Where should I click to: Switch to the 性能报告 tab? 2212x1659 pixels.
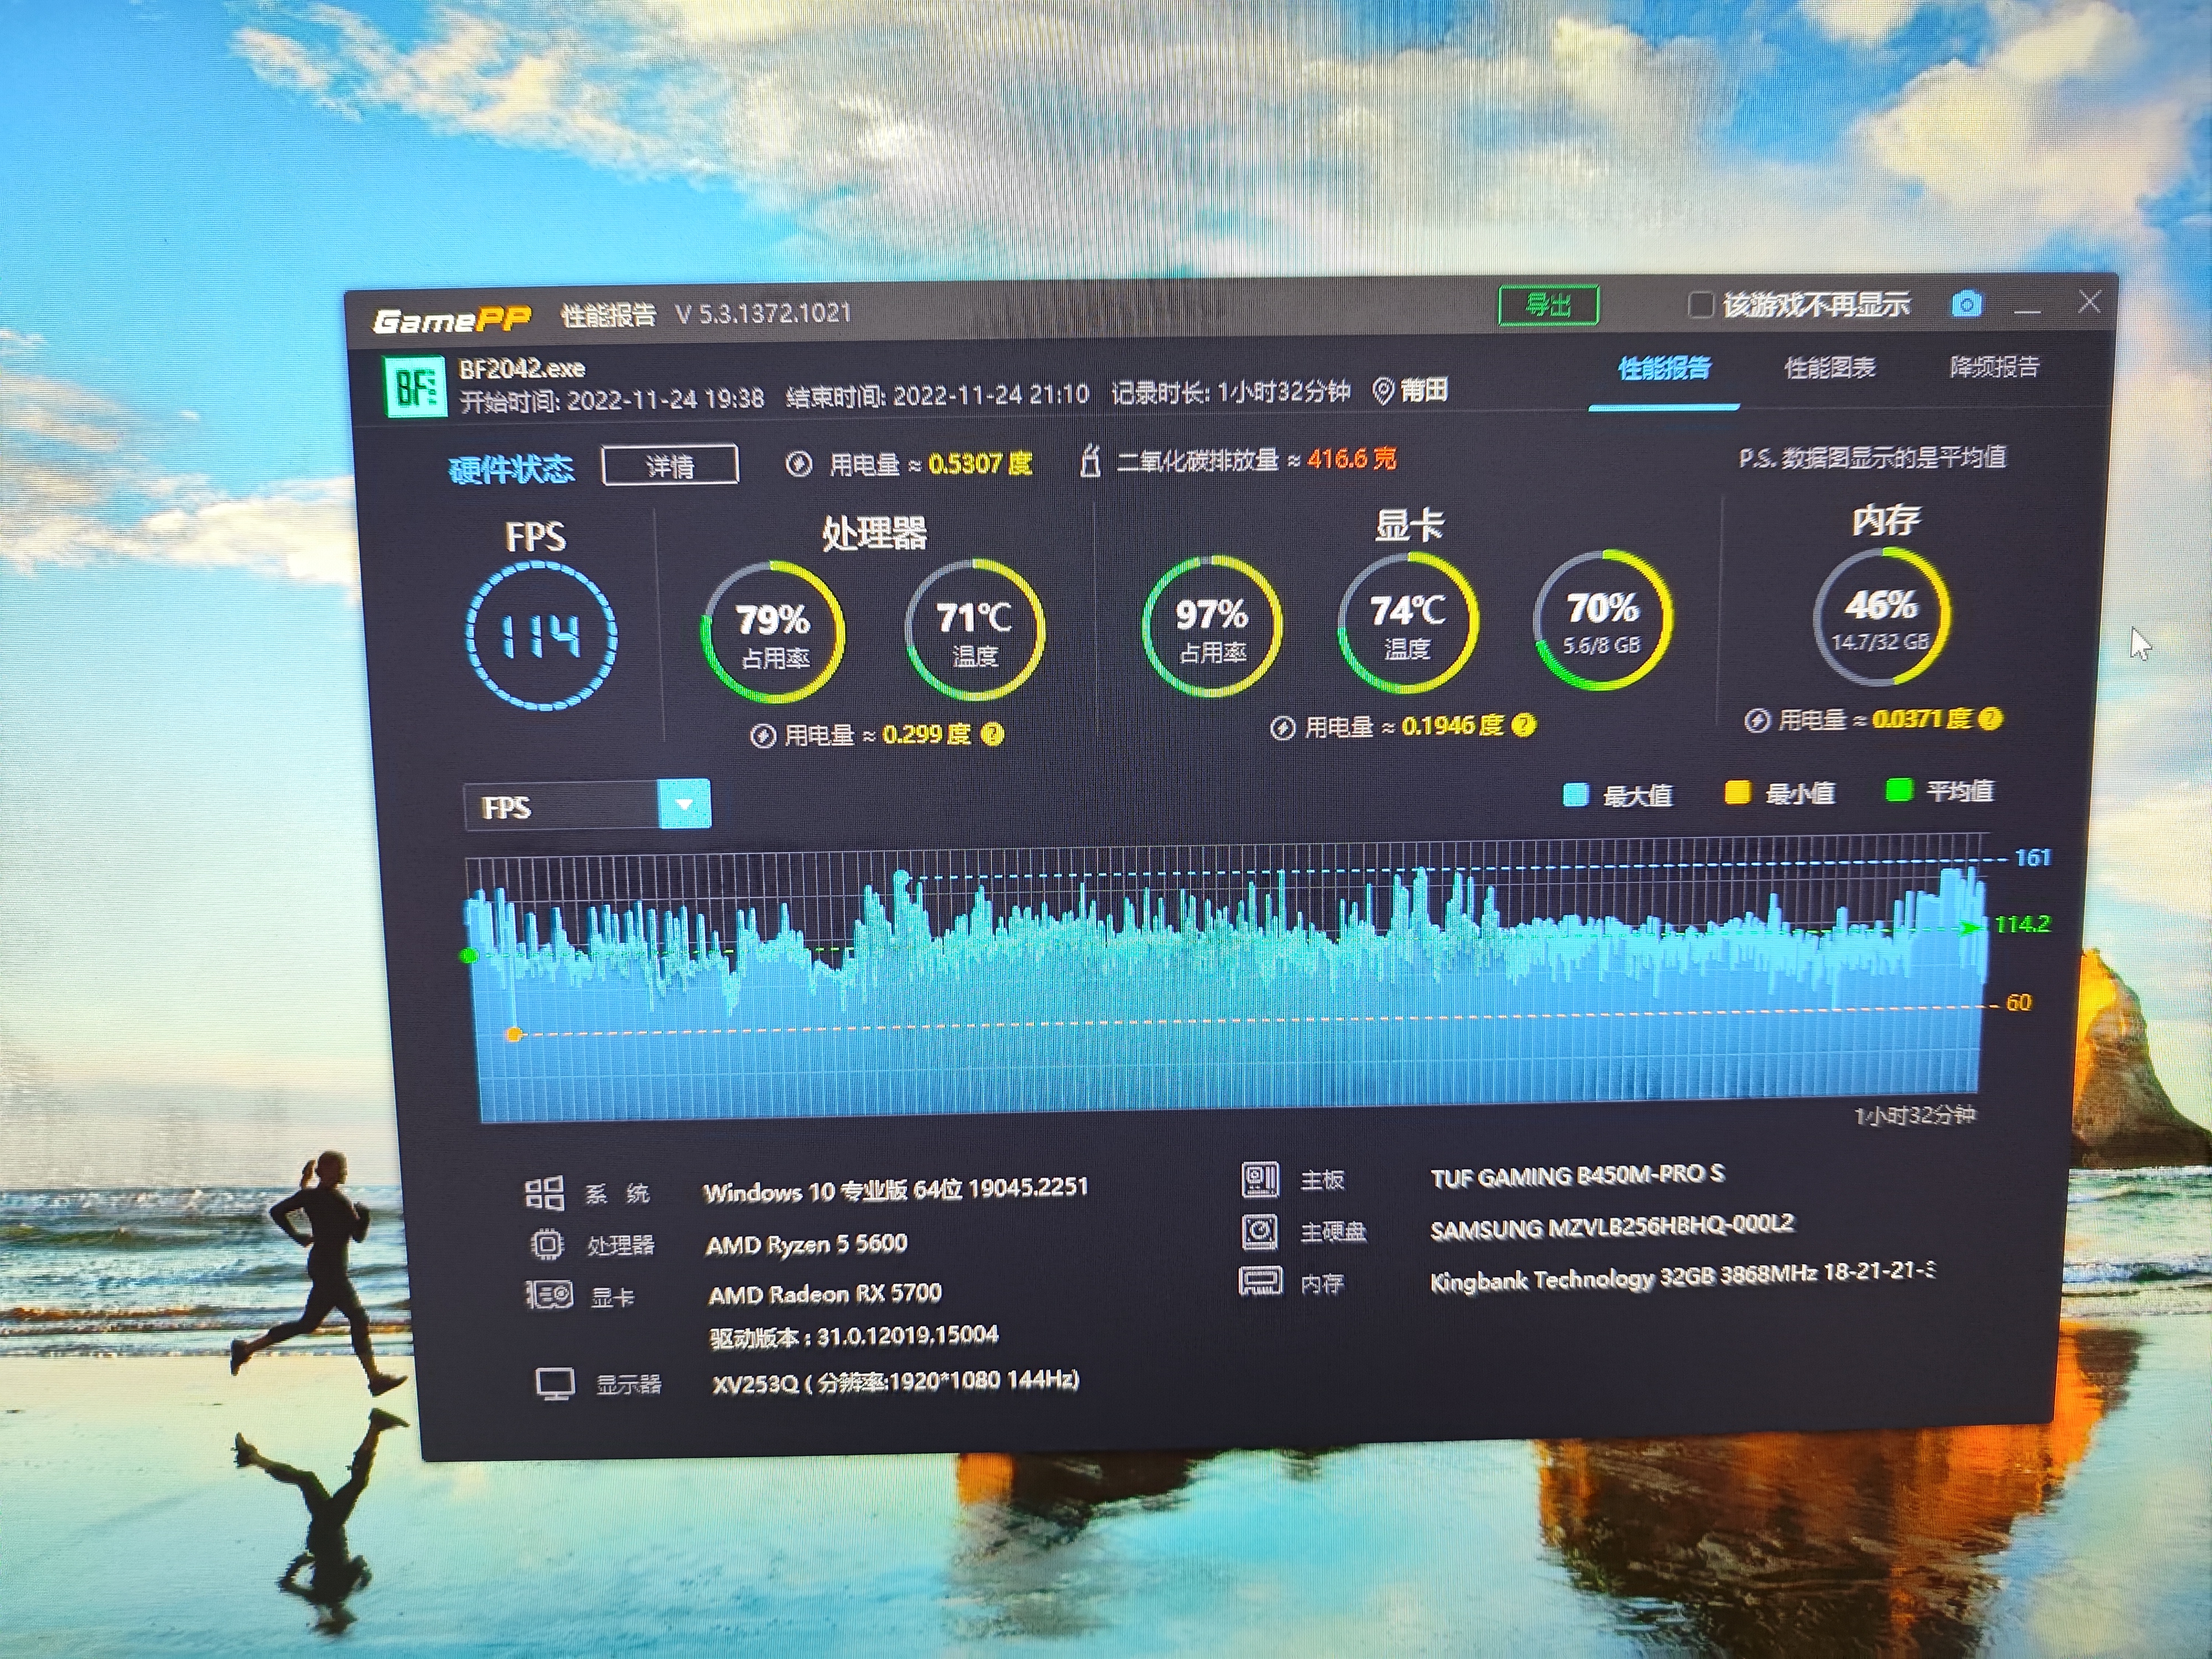pos(1664,369)
